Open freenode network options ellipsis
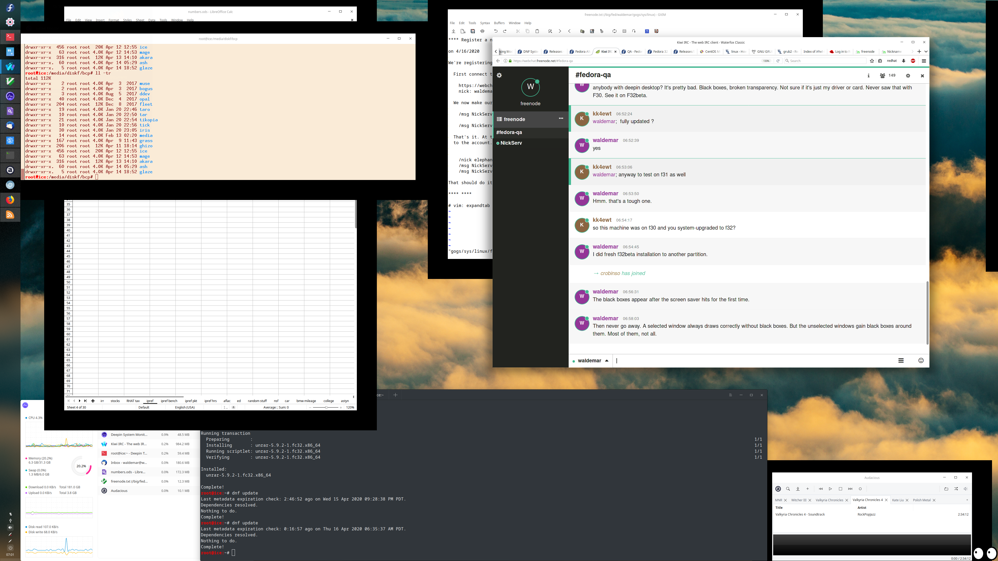 point(561,118)
